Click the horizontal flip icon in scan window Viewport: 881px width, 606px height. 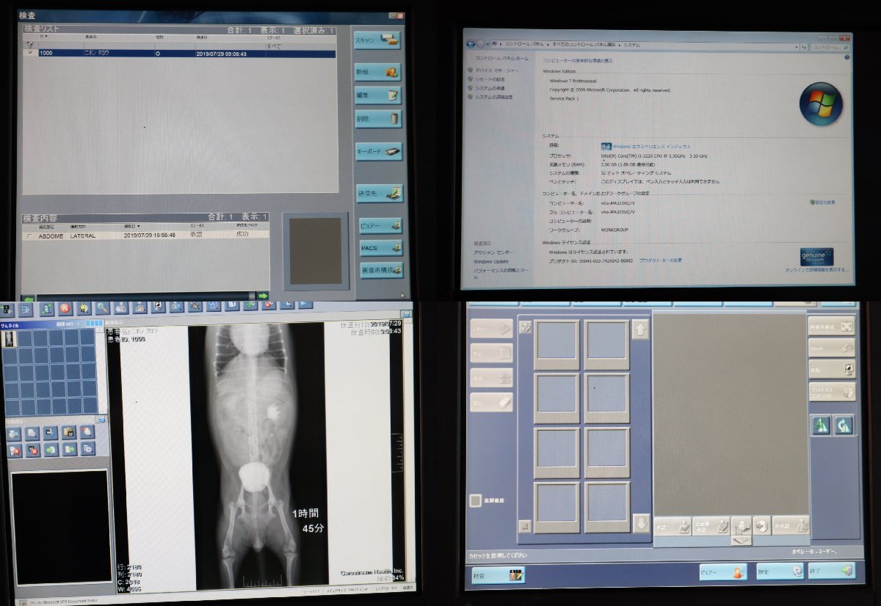pos(820,425)
